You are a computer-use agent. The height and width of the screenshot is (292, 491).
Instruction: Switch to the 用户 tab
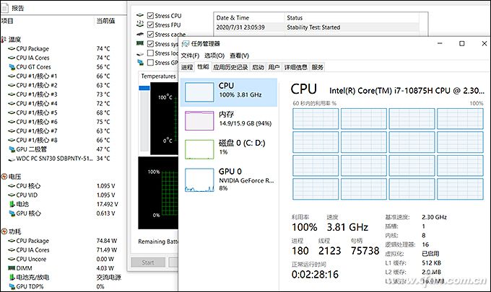tap(274, 67)
